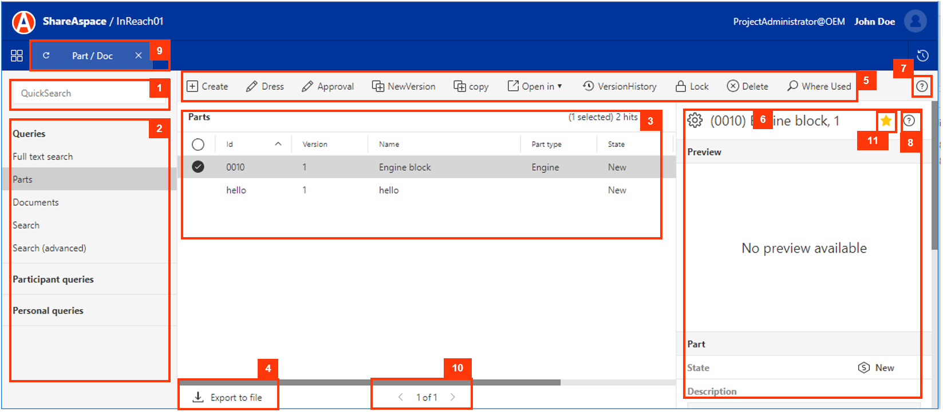The width and height of the screenshot is (943, 412).
Task: Click ProjectAdministrator@OEM account text
Action: click(789, 22)
